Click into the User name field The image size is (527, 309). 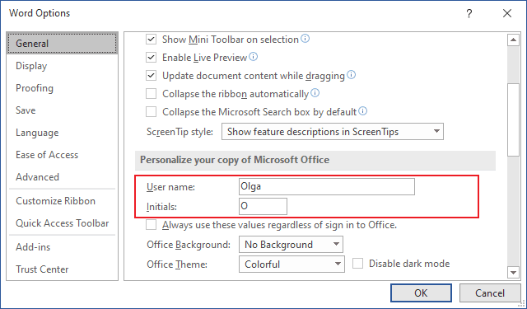click(327, 186)
